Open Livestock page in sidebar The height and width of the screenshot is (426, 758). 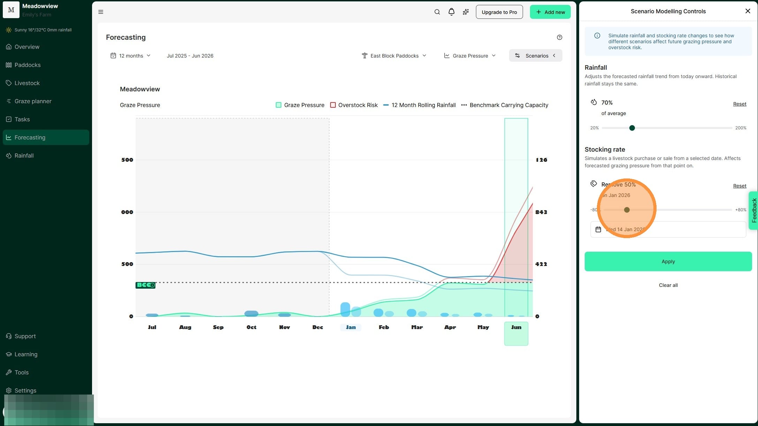(x=27, y=83)
